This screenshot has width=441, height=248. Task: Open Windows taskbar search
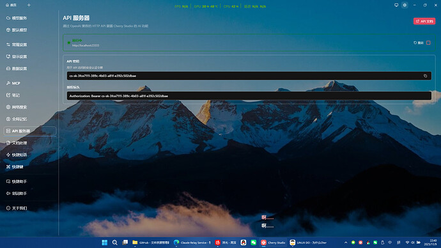click(x=115, y=242)
